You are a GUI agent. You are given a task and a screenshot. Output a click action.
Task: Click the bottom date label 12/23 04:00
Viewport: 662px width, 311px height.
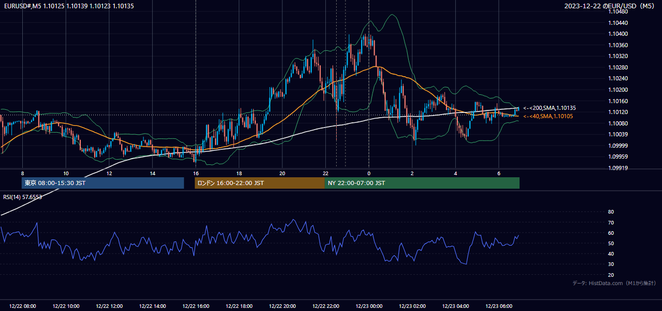click(455, 306)
